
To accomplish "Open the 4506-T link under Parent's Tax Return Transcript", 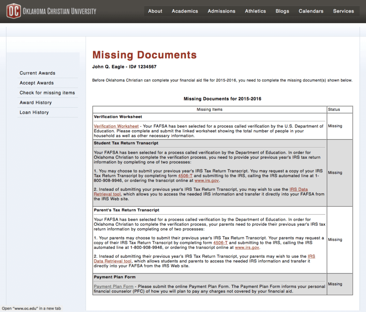I will [x=220, y=242].
